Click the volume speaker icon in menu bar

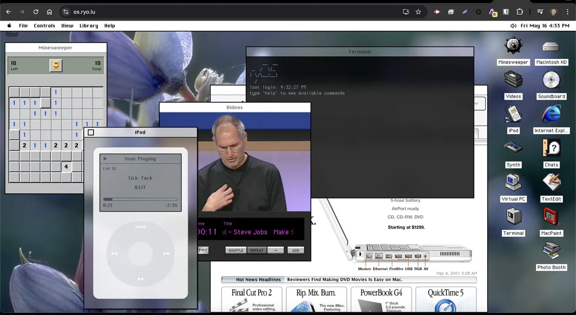pos(513,26)
